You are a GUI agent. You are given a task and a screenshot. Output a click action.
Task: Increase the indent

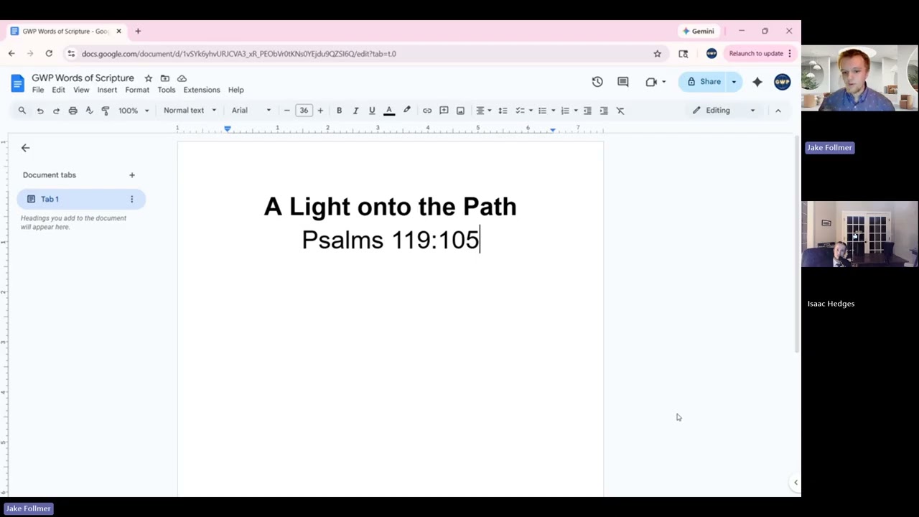click(604, 111)
